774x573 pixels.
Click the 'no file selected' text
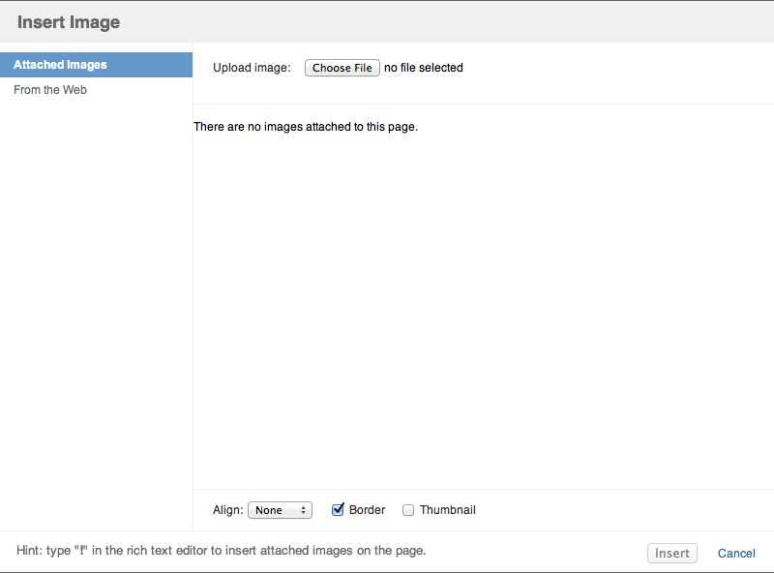424,68
